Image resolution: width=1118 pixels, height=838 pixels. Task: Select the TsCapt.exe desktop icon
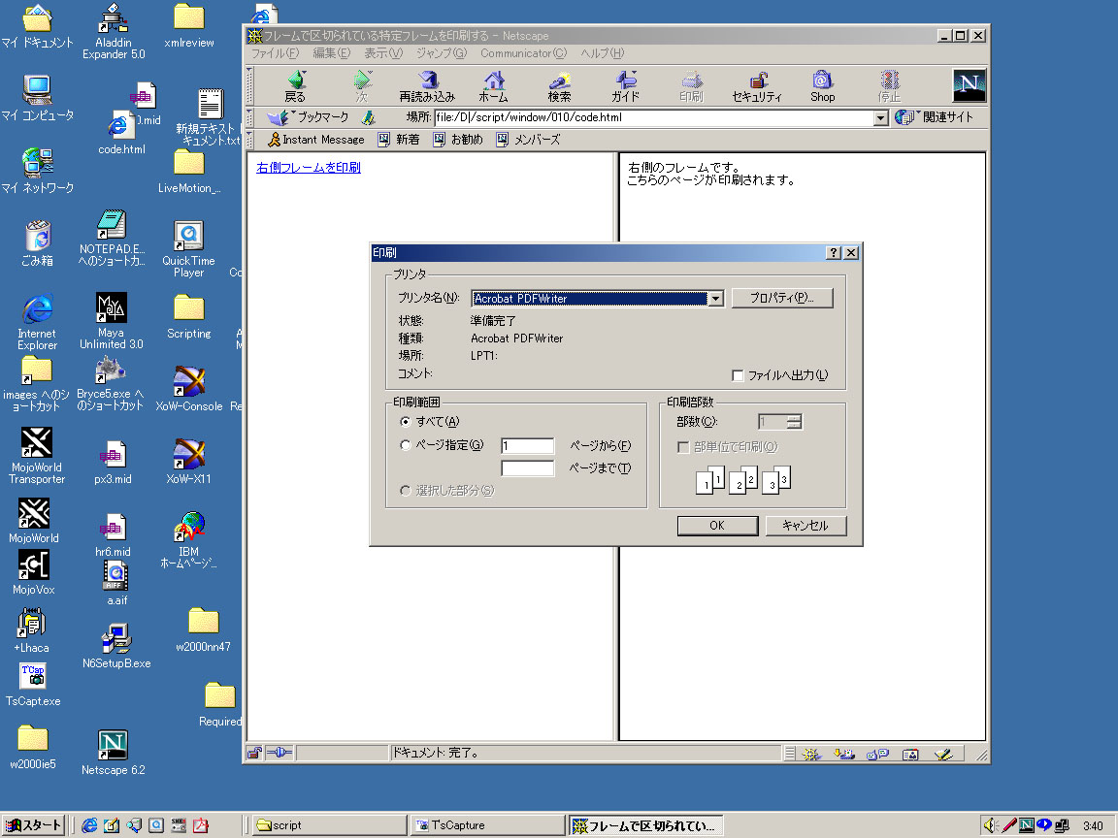click(33, 684)
